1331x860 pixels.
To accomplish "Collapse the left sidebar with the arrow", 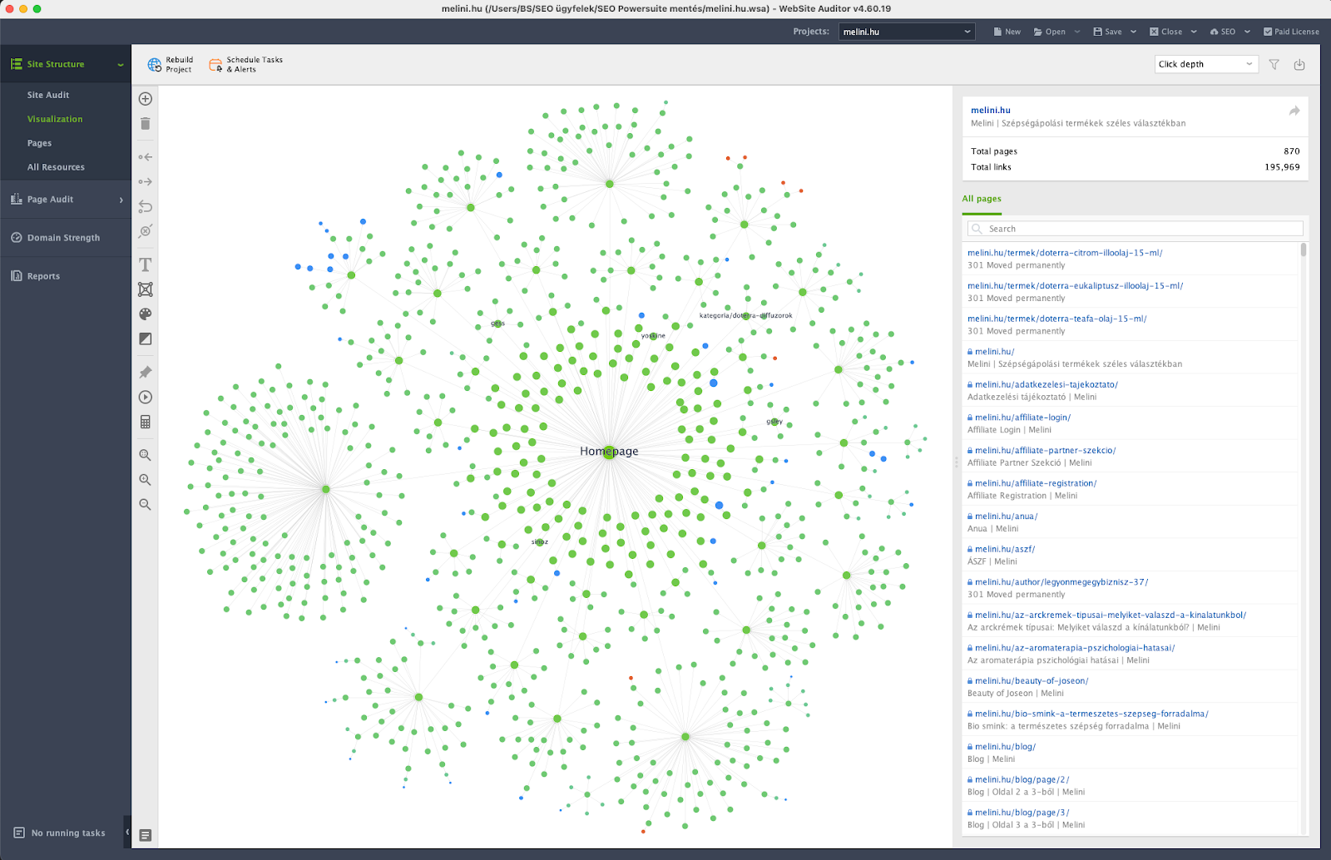I will coord(127,832).
